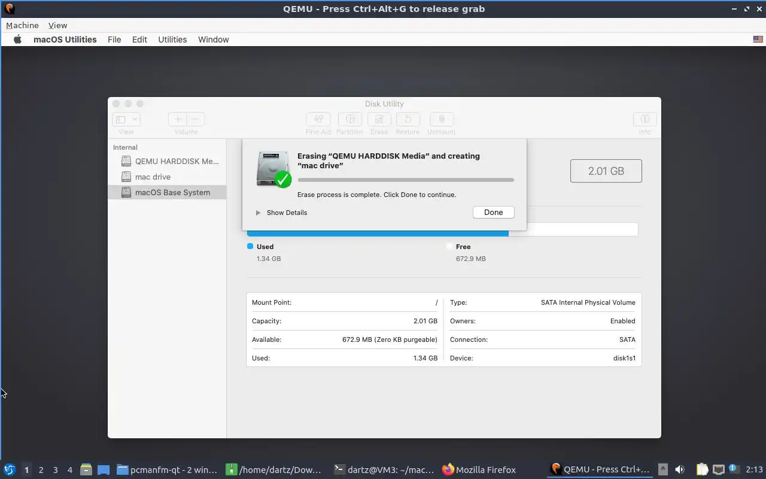Click the Partition toolbar icon

[350, 119]
